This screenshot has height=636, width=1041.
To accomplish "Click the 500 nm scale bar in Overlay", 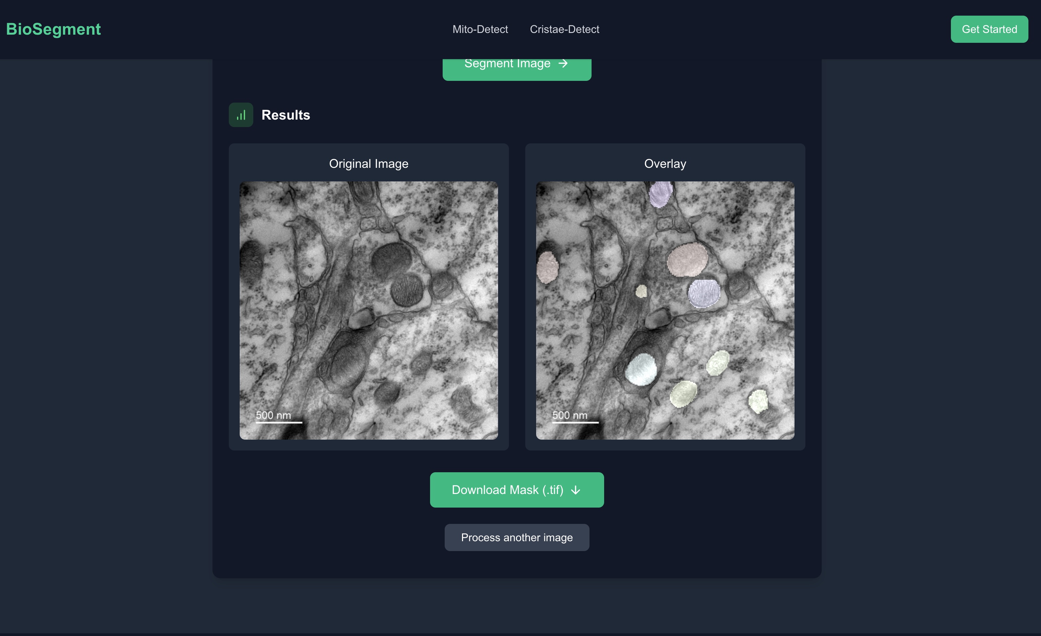I will (575, 422).
